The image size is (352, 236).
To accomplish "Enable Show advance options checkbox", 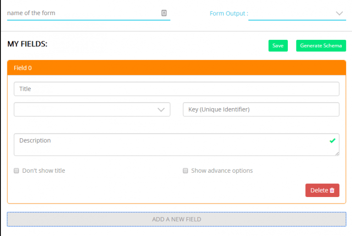I will pos(186,170).
